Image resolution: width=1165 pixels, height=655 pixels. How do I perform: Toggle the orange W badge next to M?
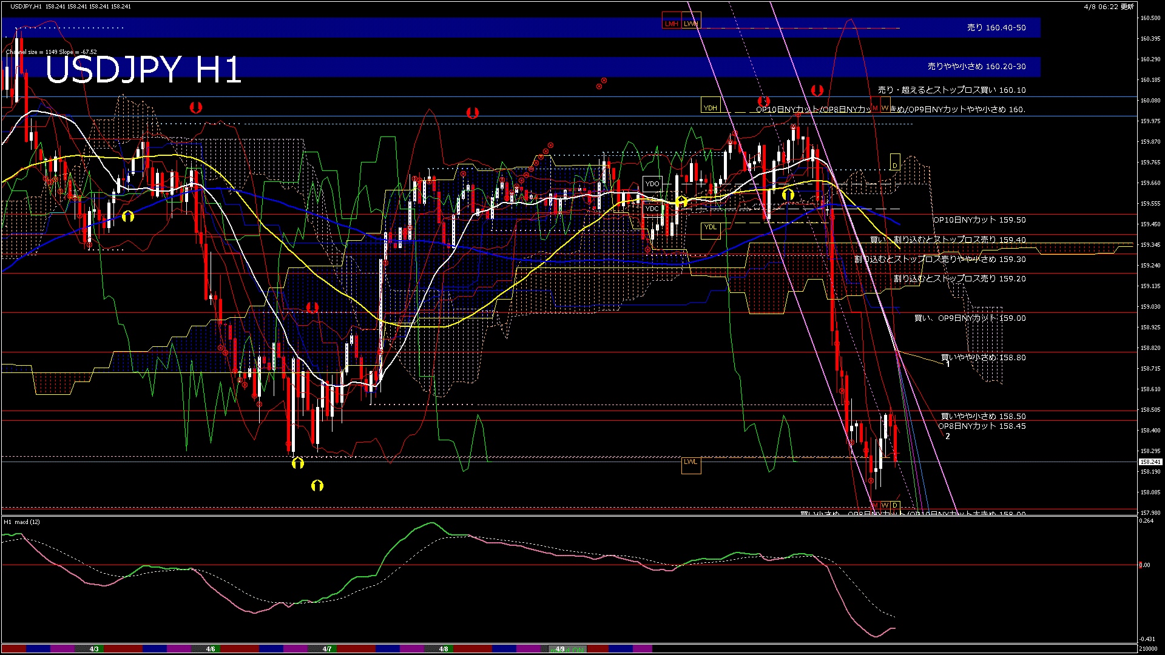(x=885, y=108)
